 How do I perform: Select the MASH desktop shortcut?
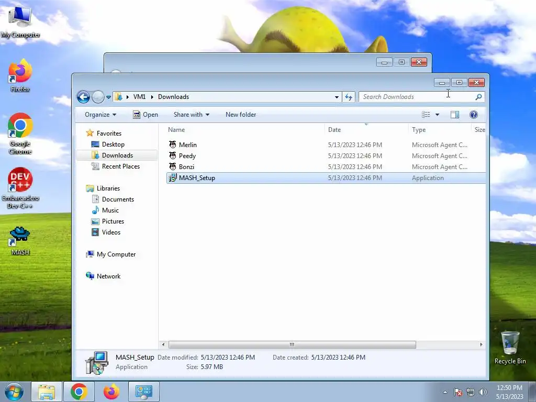pyautogui.click(x=20, y=241)
